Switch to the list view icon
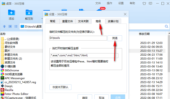The height and width of the screenshot is (99, 170). tap(16, 27)
